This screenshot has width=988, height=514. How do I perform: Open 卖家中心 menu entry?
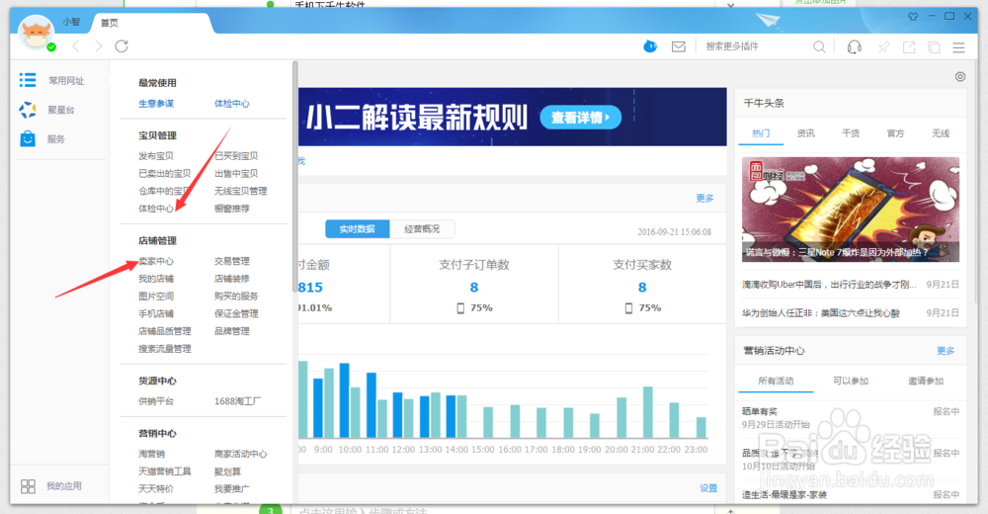(x=156, y=261)
